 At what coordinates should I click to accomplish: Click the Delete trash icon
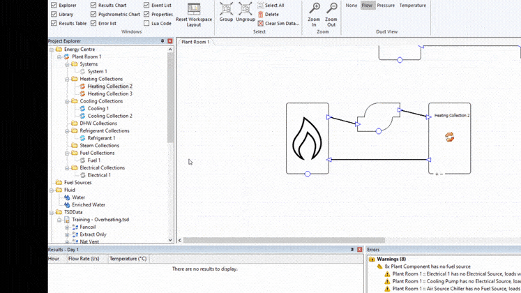pyautogui.click(x=261, y=14)
